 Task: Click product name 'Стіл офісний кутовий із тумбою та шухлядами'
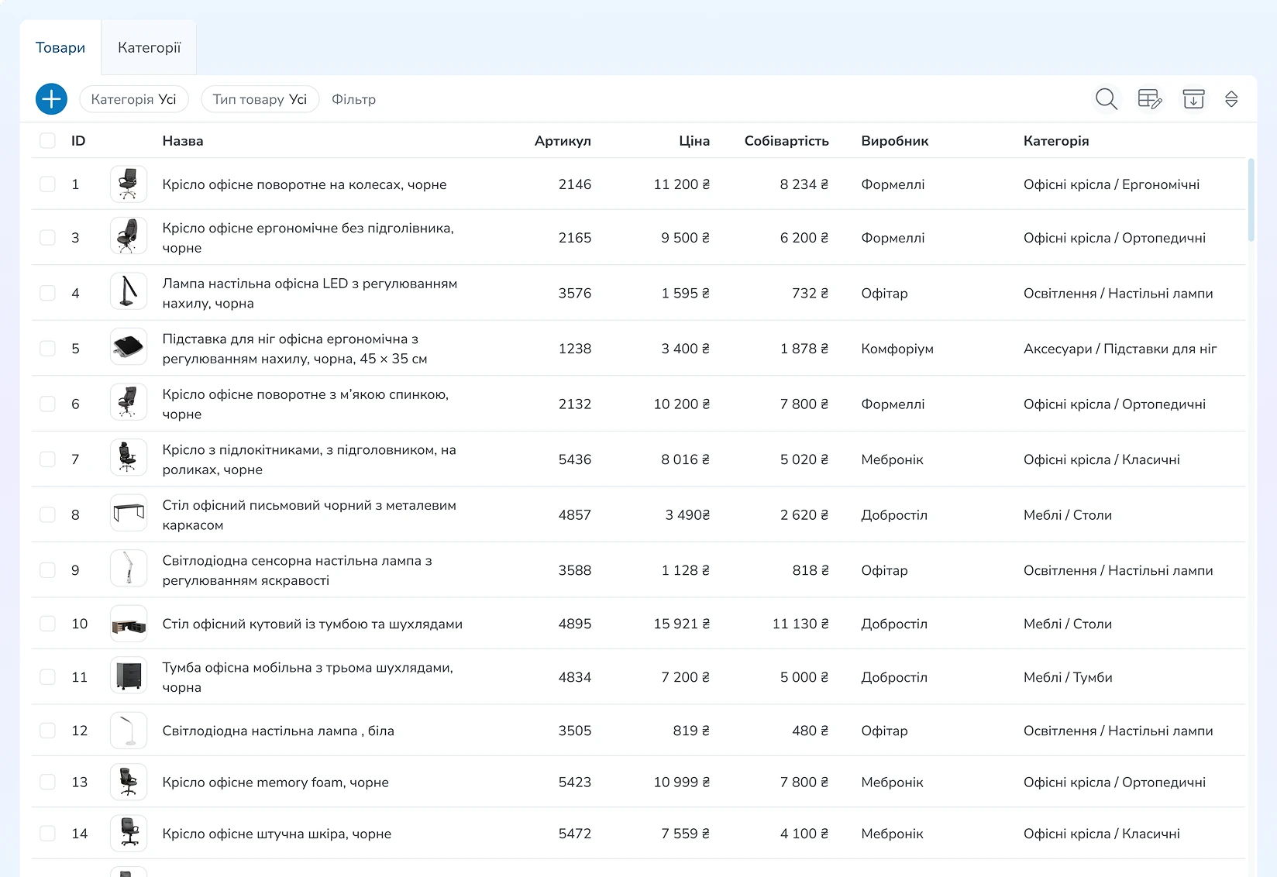coord(312,624)
